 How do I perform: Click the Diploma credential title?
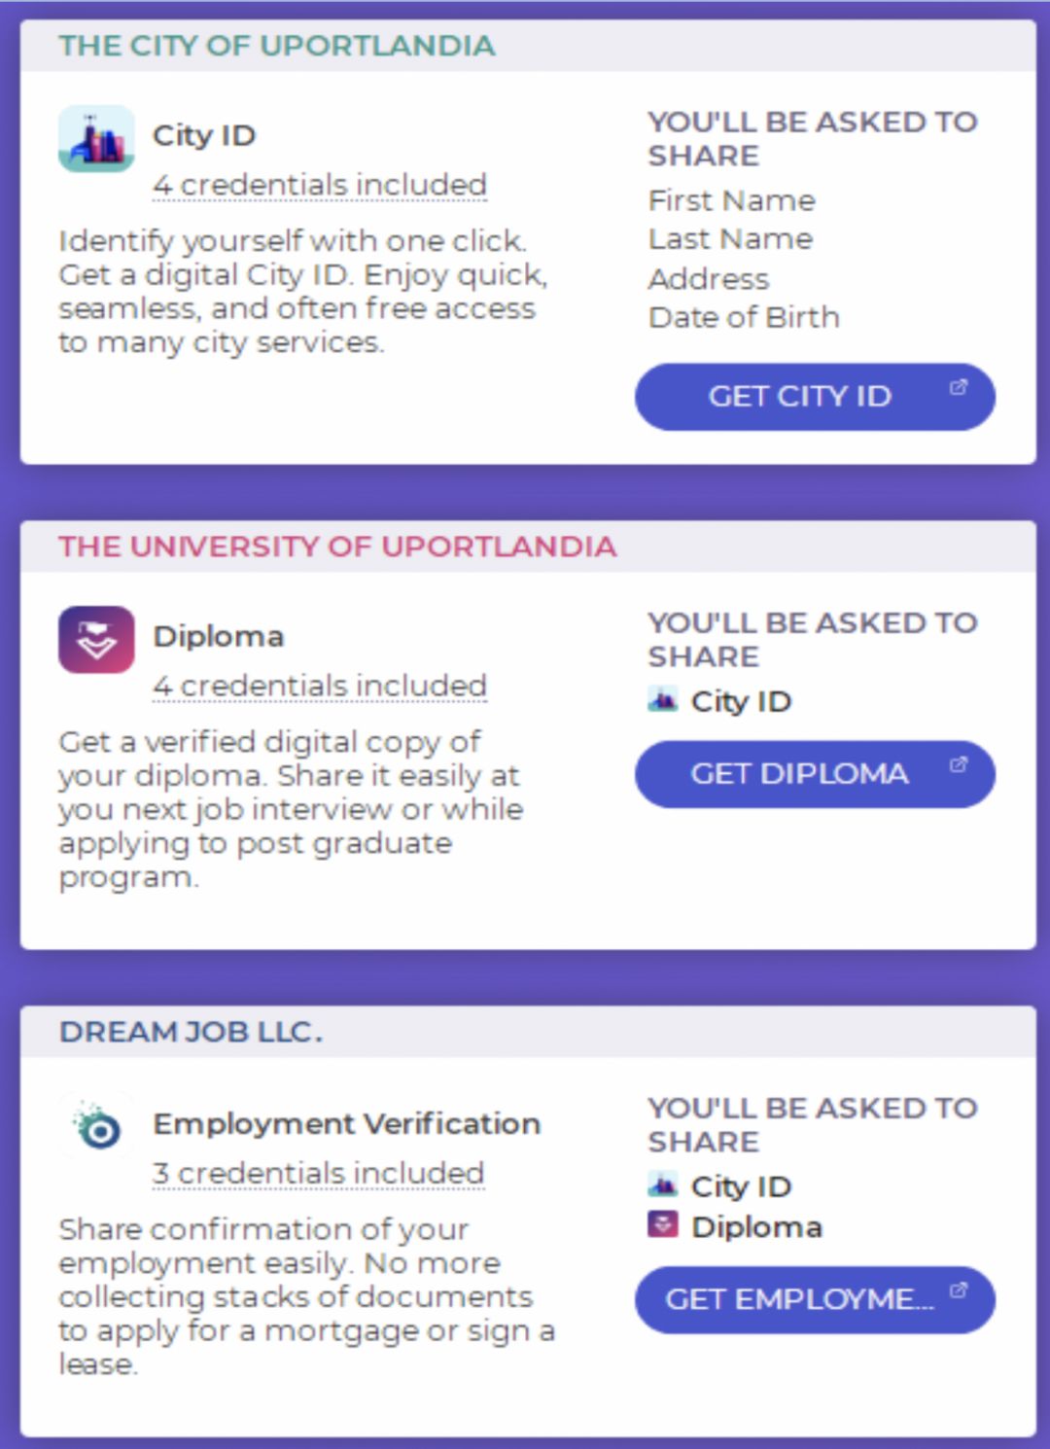[219, 636]
